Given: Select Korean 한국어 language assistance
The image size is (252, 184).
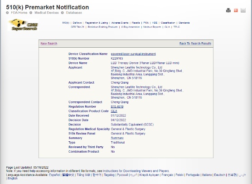Looking at the screenshot, I should point(97,175).
